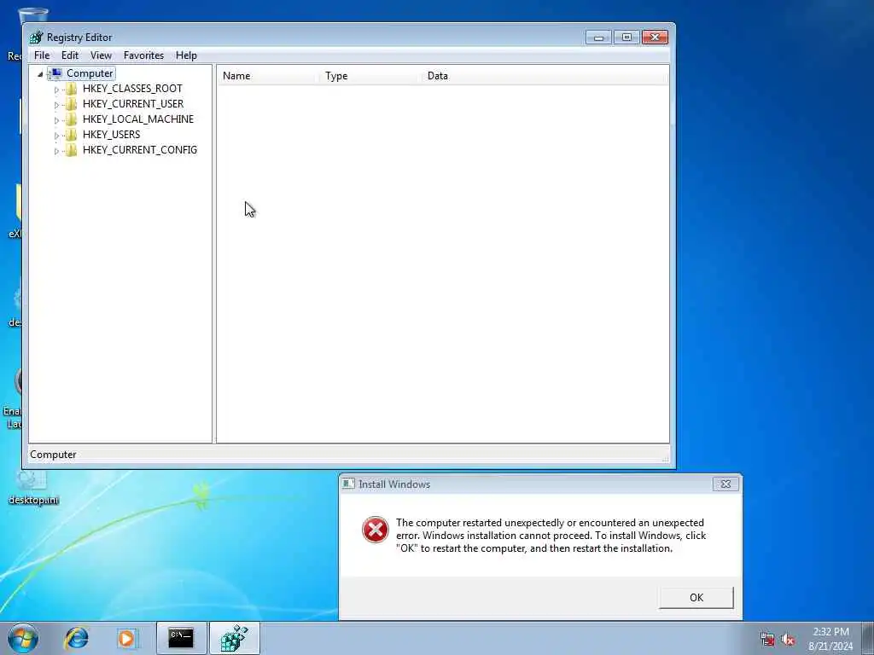Close the Install Windows error dialog
874x655 pixels.
[725, 484]
